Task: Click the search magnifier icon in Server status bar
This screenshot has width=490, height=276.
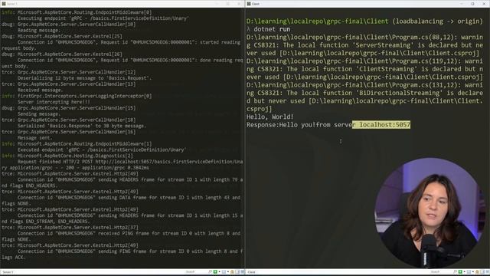Action: [210, 272]
